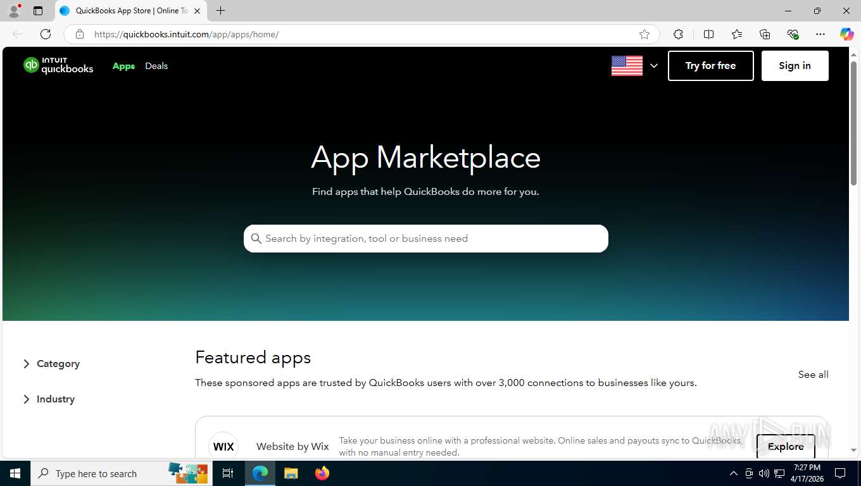Open the notification center icon

[x=840, y=473]
